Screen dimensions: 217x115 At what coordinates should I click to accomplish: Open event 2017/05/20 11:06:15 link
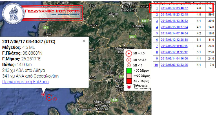174,46
